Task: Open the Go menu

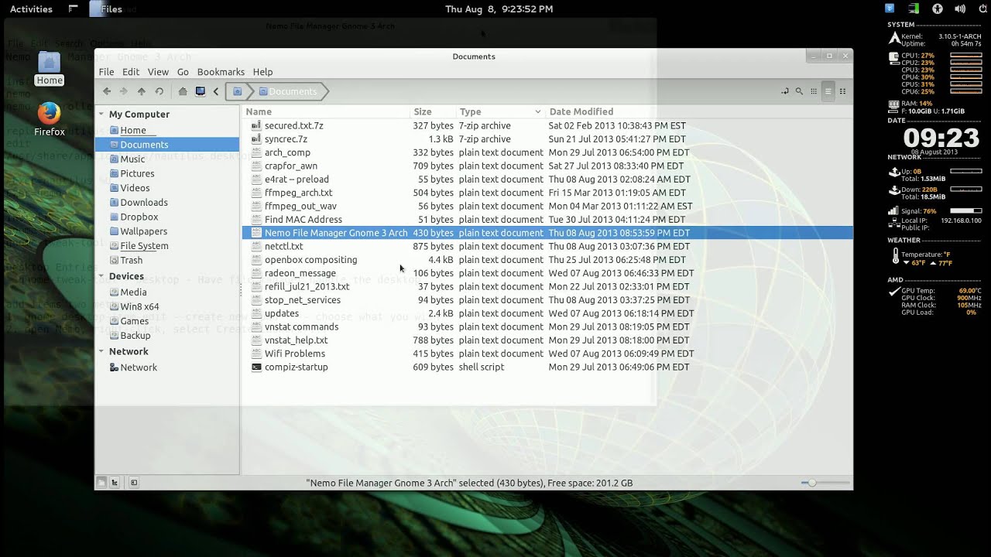Action: (183, 72)
